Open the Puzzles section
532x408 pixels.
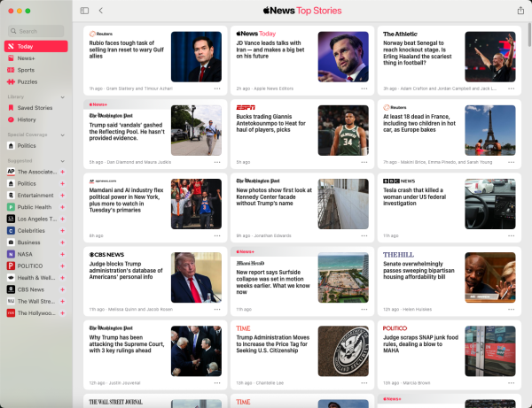[36, 82]
